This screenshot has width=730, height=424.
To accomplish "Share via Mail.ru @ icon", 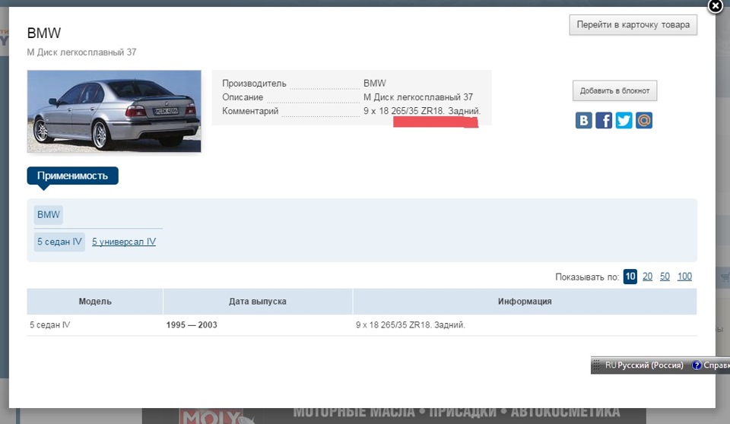I will [644, 120].
